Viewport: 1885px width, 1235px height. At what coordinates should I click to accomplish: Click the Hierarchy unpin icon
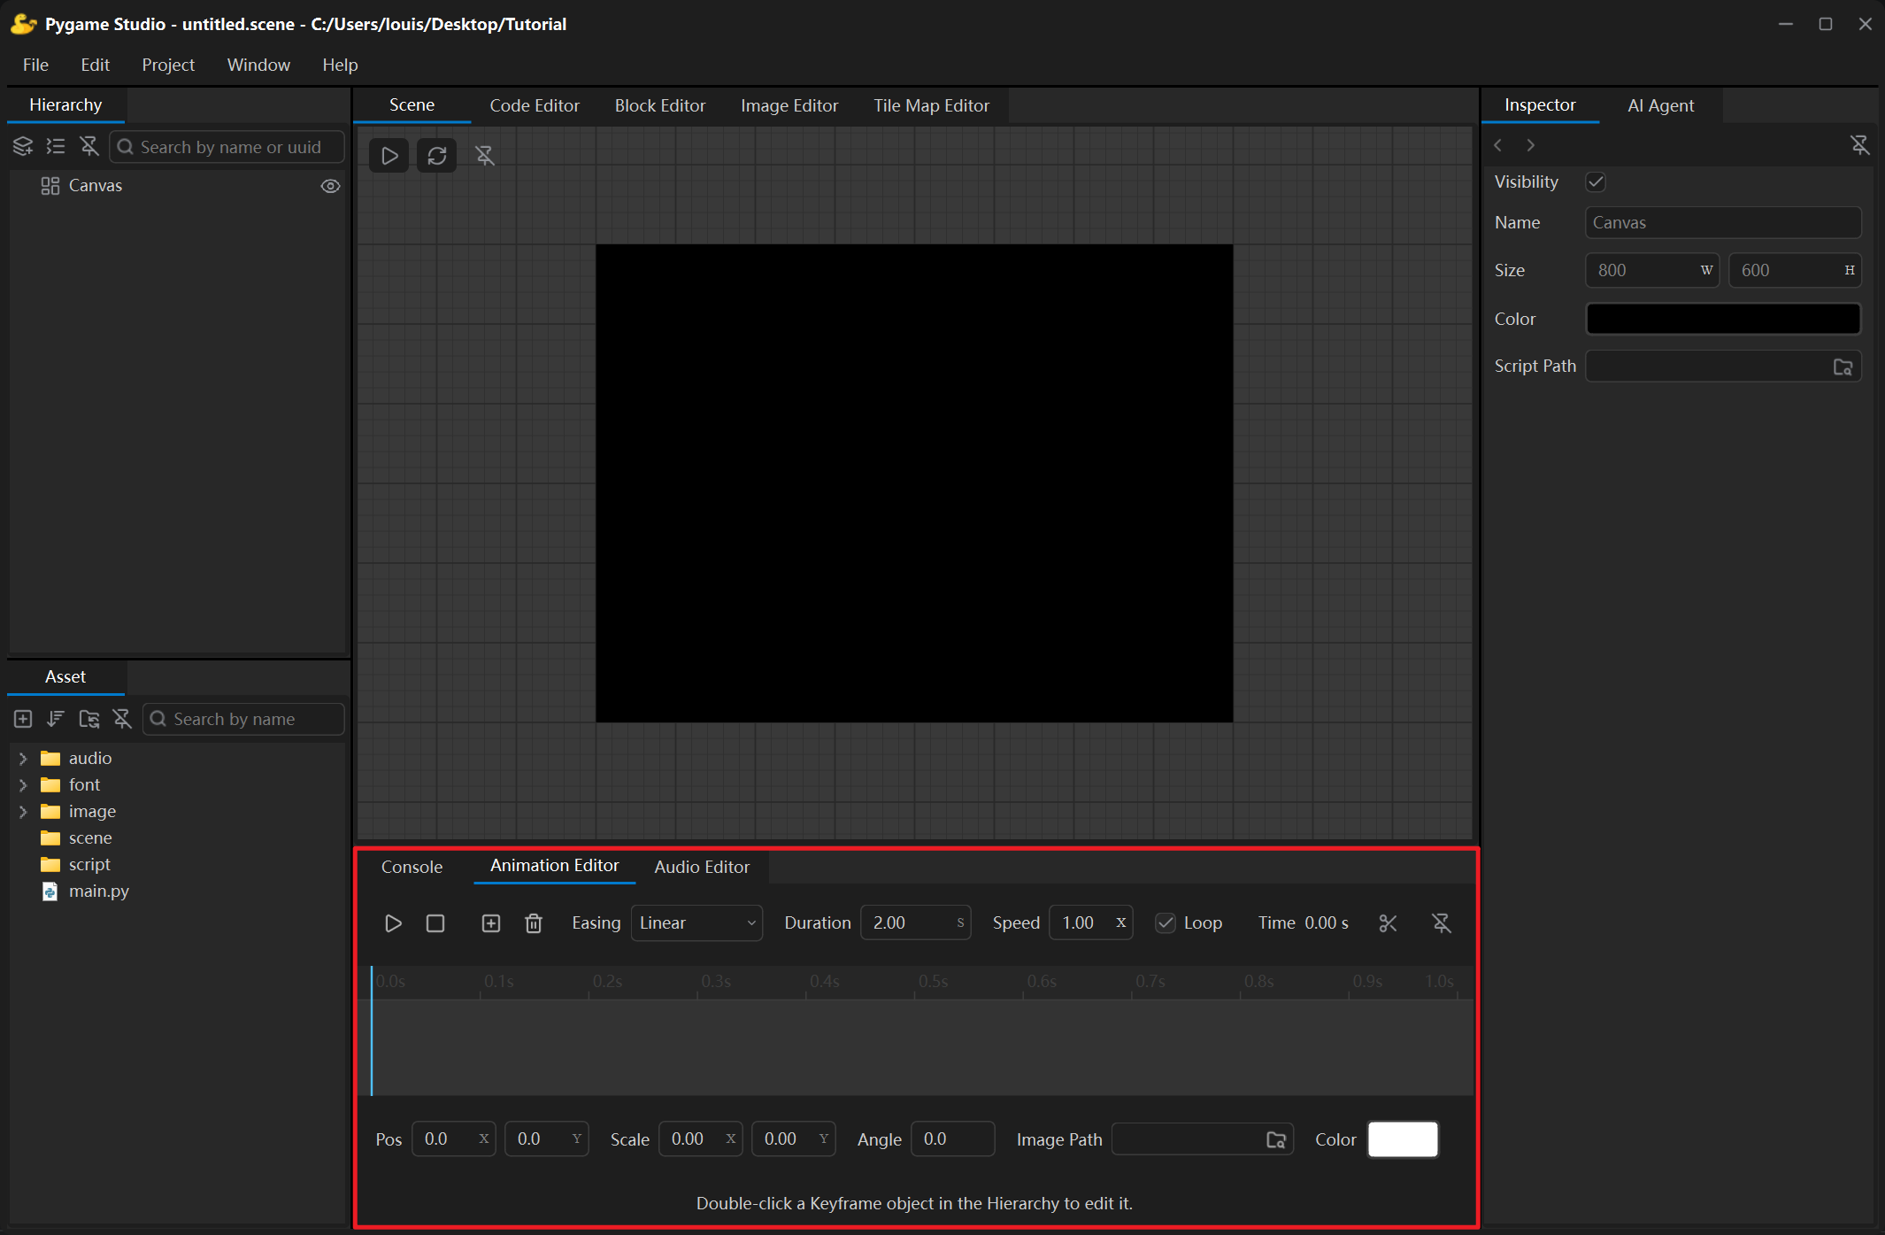[88, 146]
